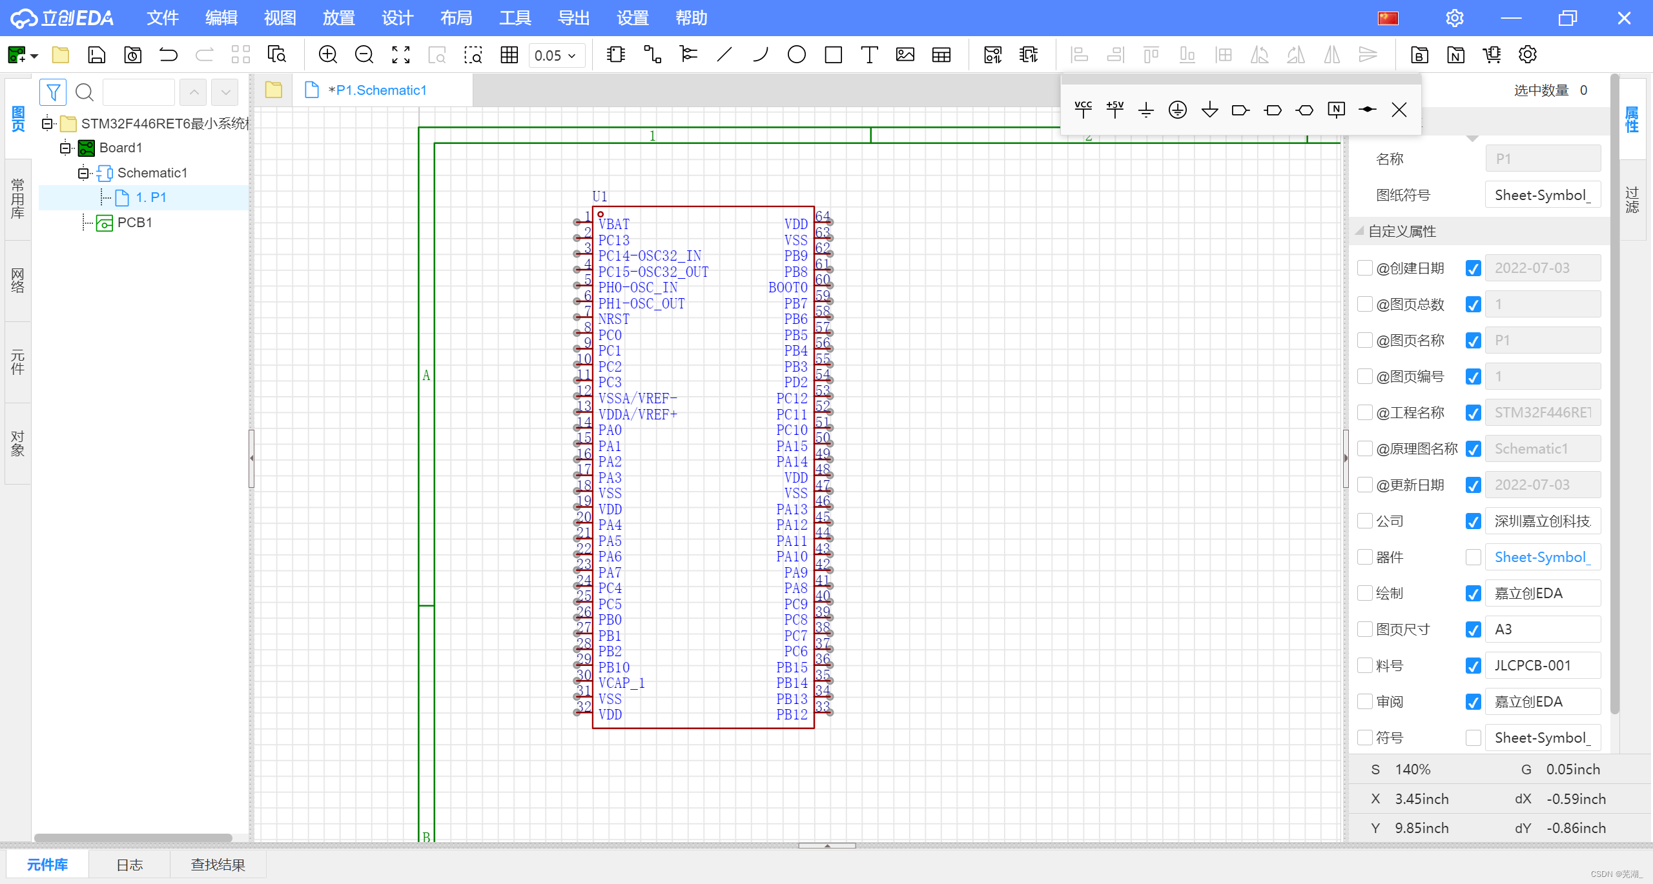Tick the left checkbox beside 公司
The width and height of the screenshot is (1653, 884).
click(x=1364, y=521)
